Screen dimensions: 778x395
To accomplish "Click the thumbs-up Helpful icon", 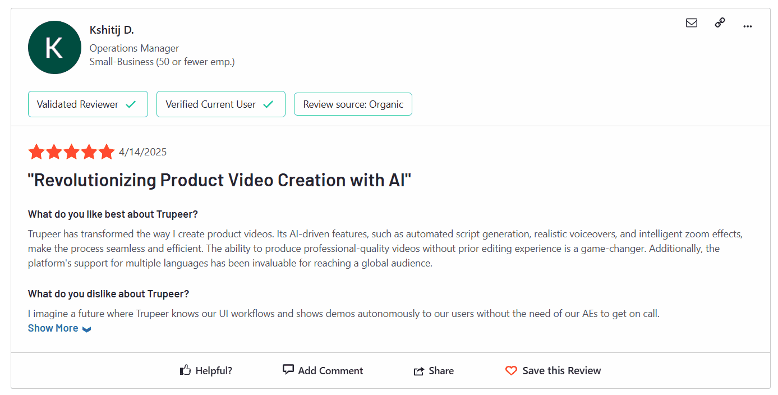I will point(186,369).
